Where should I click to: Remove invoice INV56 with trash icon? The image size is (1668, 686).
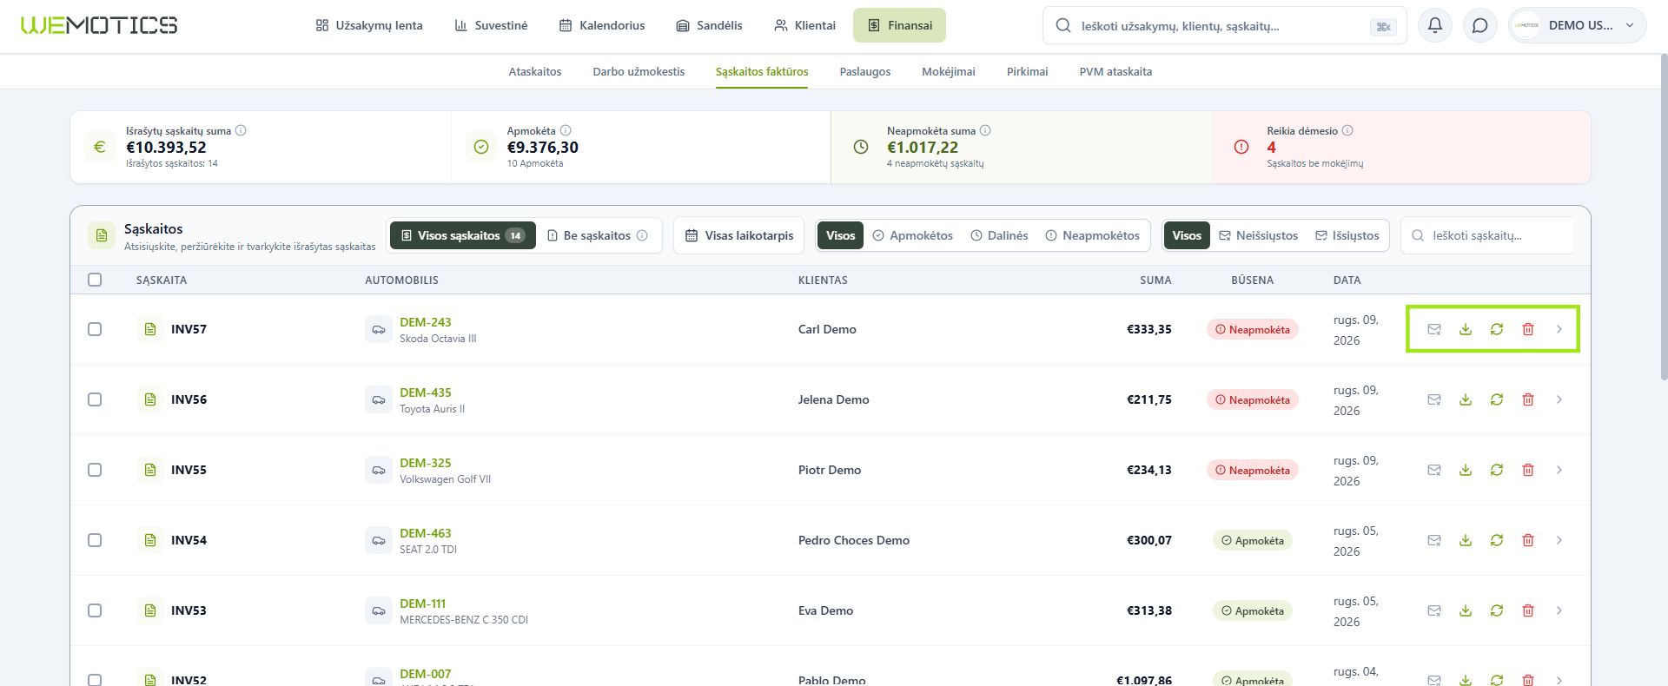click(1528, 399)
